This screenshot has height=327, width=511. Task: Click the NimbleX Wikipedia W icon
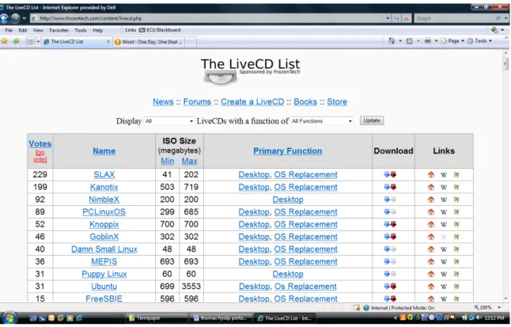(x=444, y=200)
